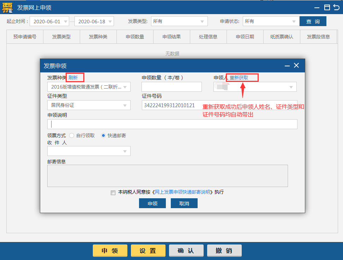Open the 申领人 dropdown

tap(255, 87)
